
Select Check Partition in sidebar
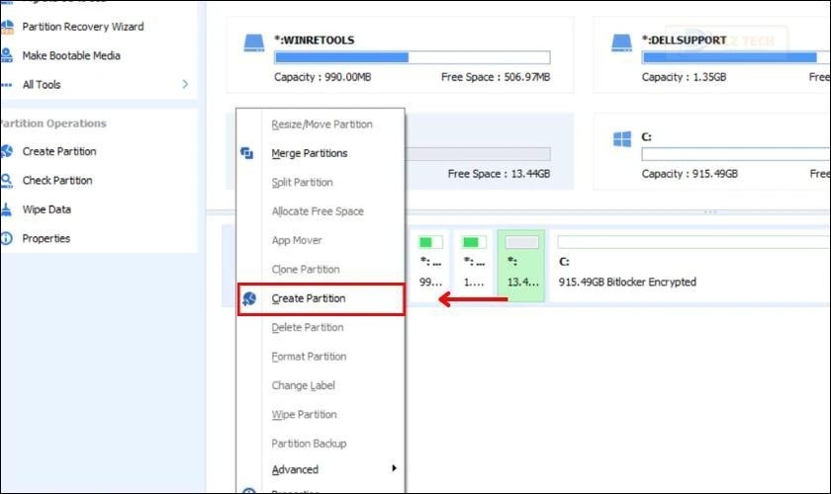coord(57,181)
